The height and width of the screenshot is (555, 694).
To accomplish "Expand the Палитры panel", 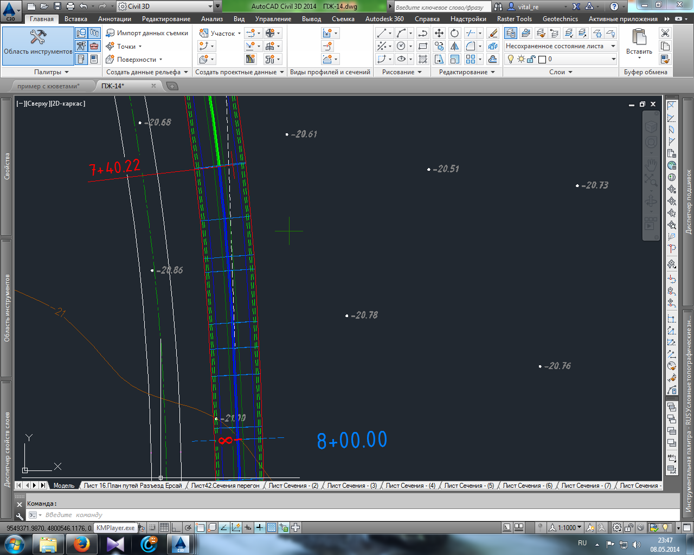I will tap(52, 72).
